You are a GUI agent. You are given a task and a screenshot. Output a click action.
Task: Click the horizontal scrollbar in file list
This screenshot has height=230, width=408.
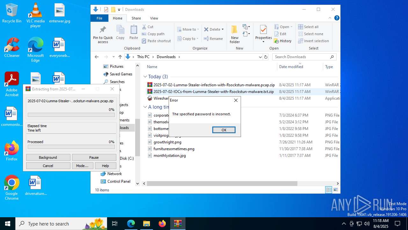(222, 184)
